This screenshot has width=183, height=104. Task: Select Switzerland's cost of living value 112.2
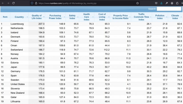pos(107,50)
